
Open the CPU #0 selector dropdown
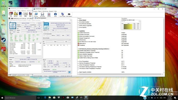[x=13, y=30]
